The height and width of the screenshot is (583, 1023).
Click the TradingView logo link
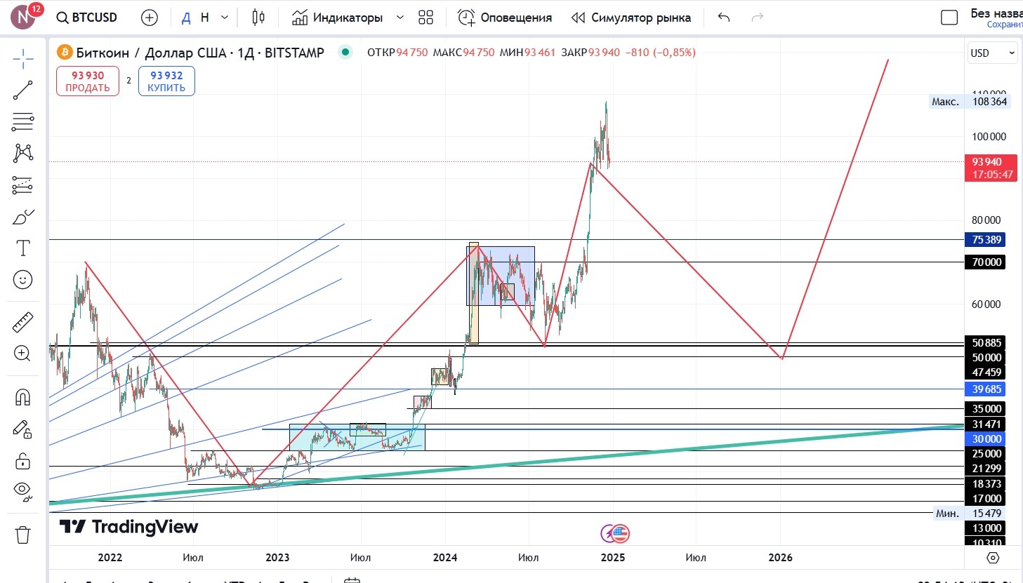pos(128,527)
